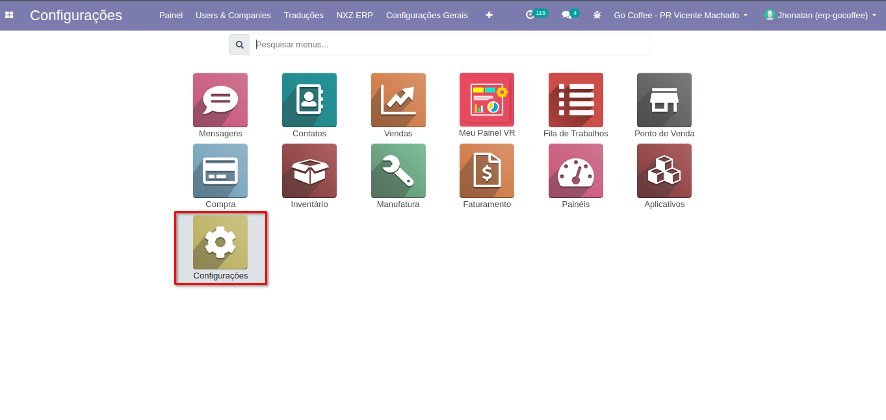Open the Users & Companies menu
The image size is (886, 420).
[233, 15]
